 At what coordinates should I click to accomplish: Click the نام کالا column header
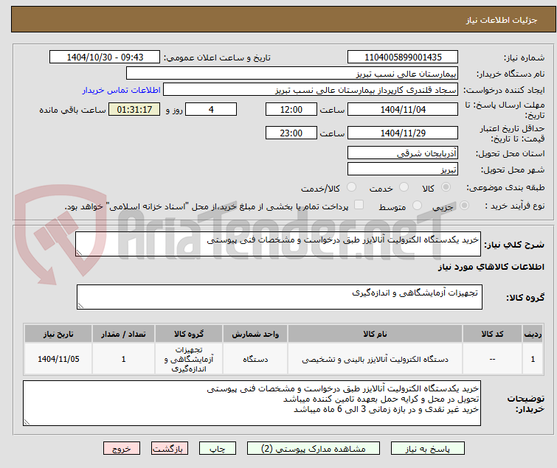click(375, 334)
